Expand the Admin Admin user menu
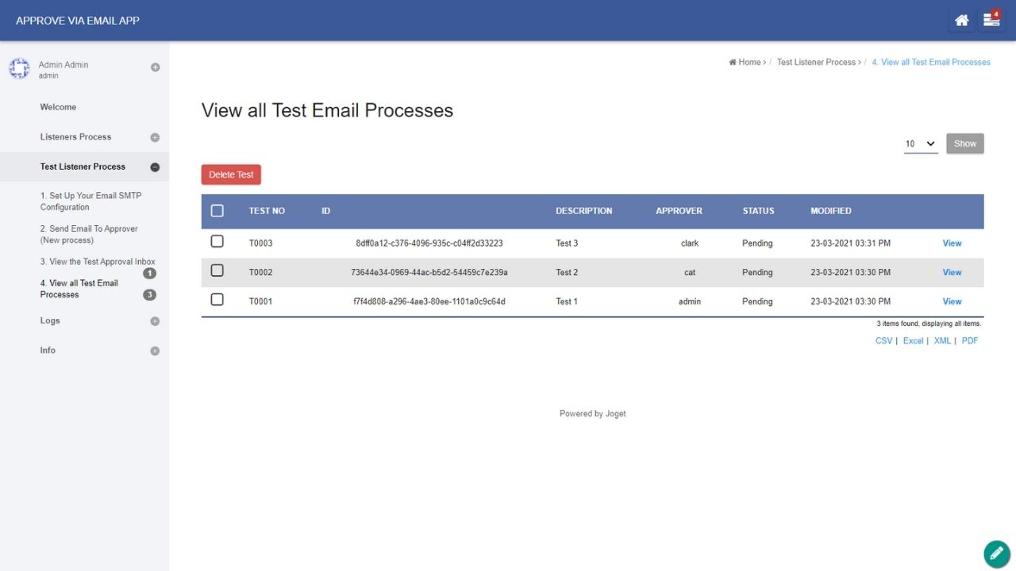1016x571 pixels. tap(155, 67)
